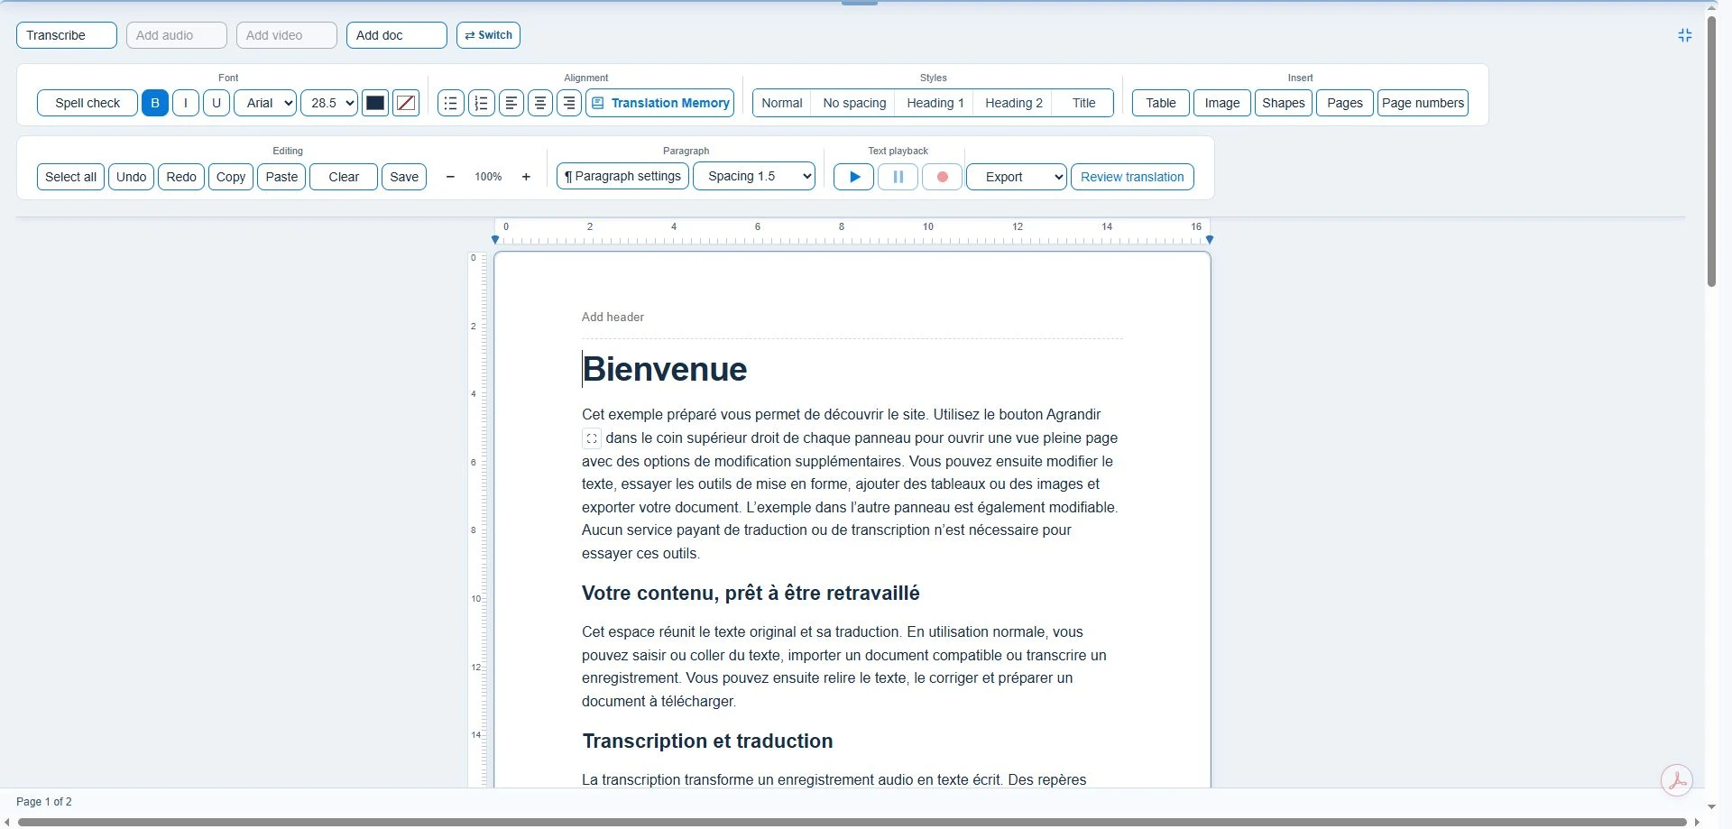Start text playback with play button
1732x829 pixels.
[853, 177]
